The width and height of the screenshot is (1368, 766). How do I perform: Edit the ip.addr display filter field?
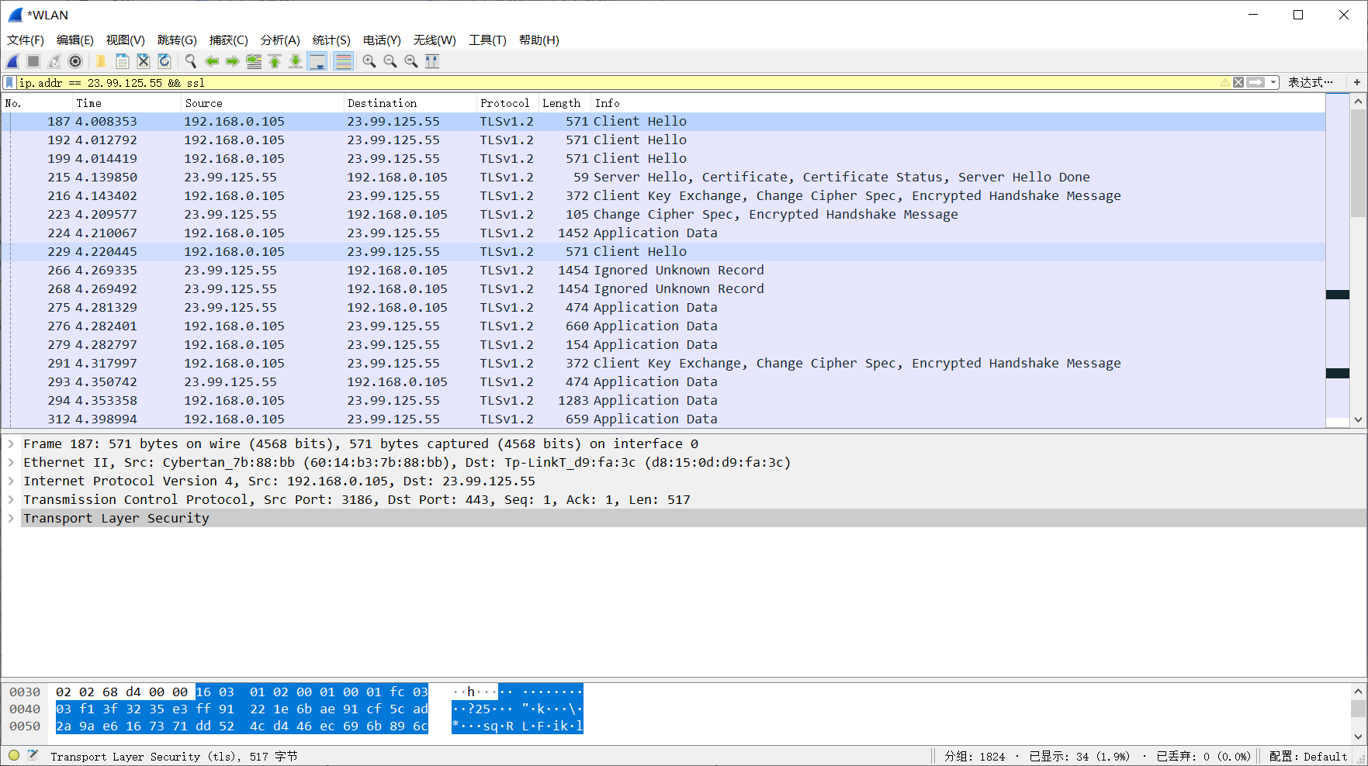point(617,82)
